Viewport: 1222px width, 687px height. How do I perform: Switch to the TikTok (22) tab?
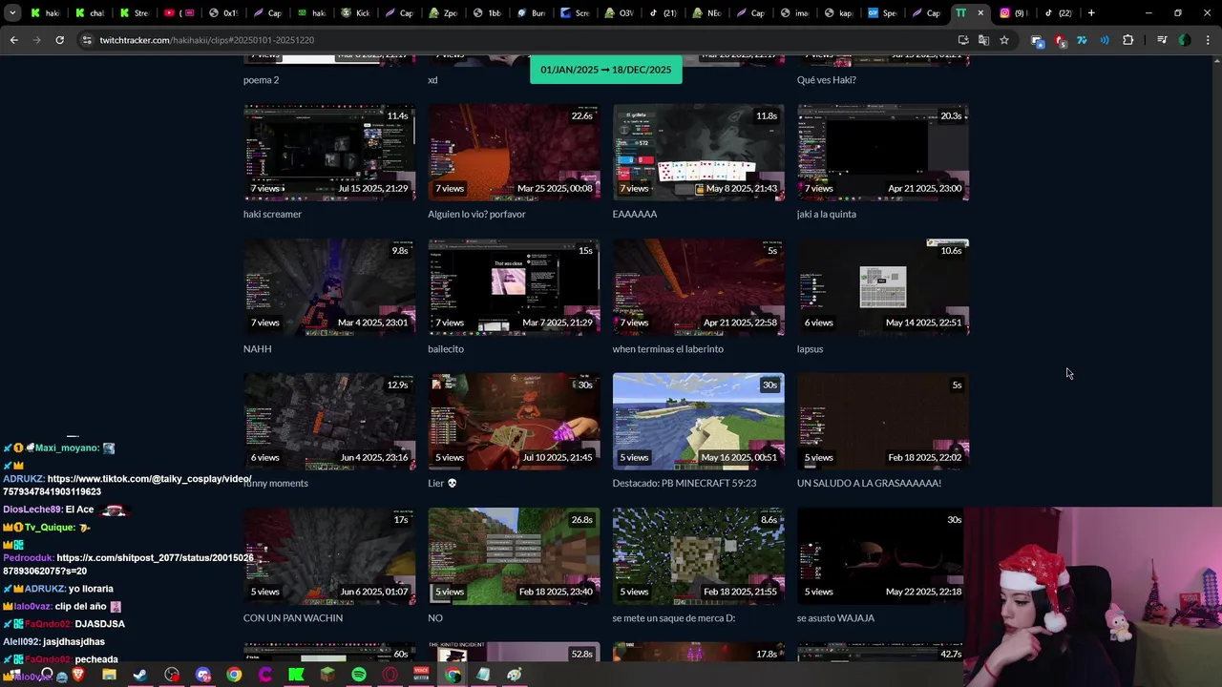pos(1058,13)
